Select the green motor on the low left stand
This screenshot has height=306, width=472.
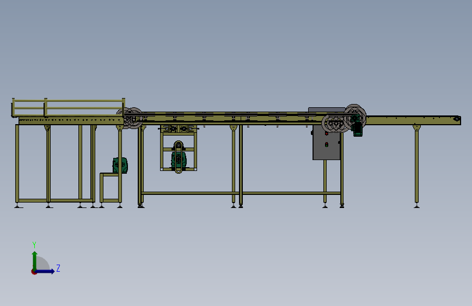(120, 166)
